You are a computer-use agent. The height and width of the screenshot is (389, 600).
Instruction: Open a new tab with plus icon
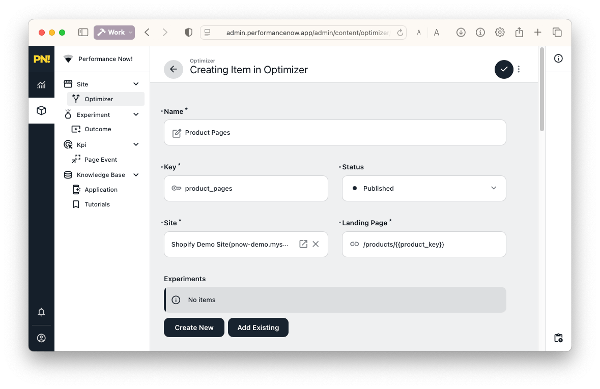click(537, 33)
